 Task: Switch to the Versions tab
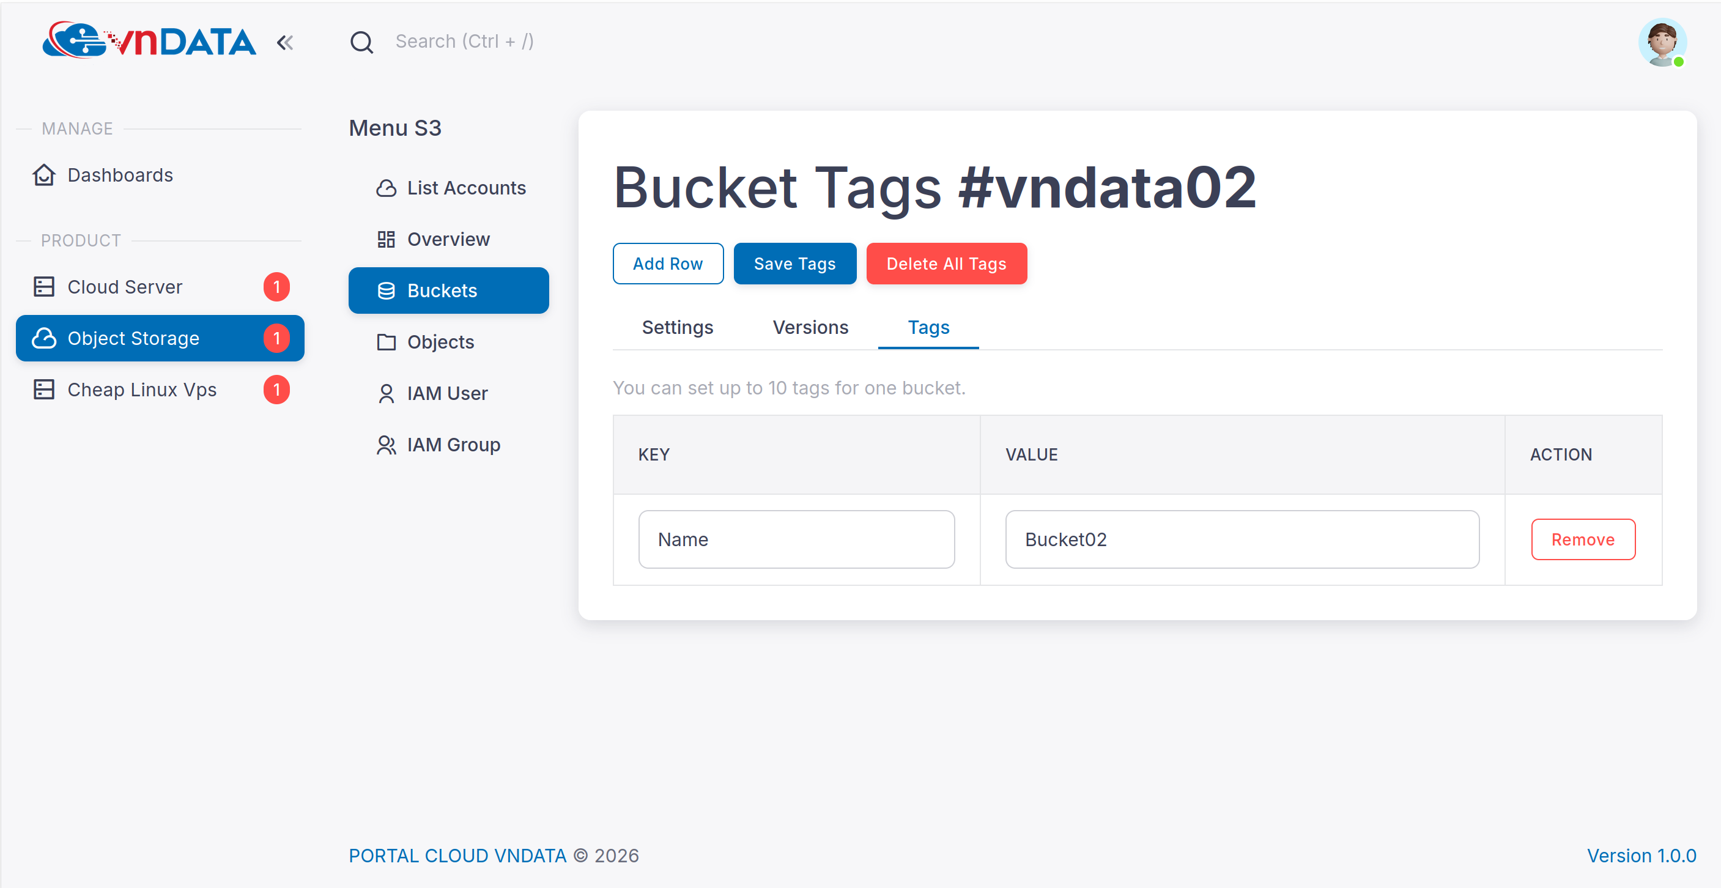(x=810, y=327)
